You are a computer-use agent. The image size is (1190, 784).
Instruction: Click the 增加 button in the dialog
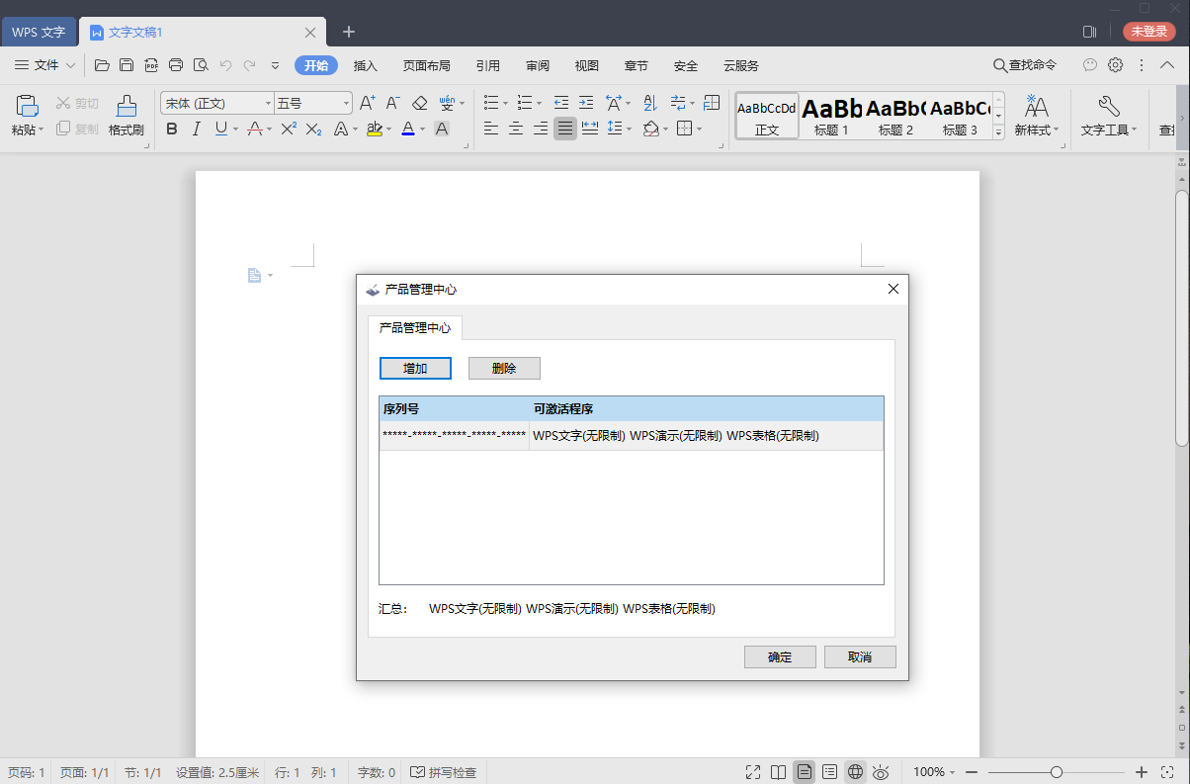tap(415, 368)
